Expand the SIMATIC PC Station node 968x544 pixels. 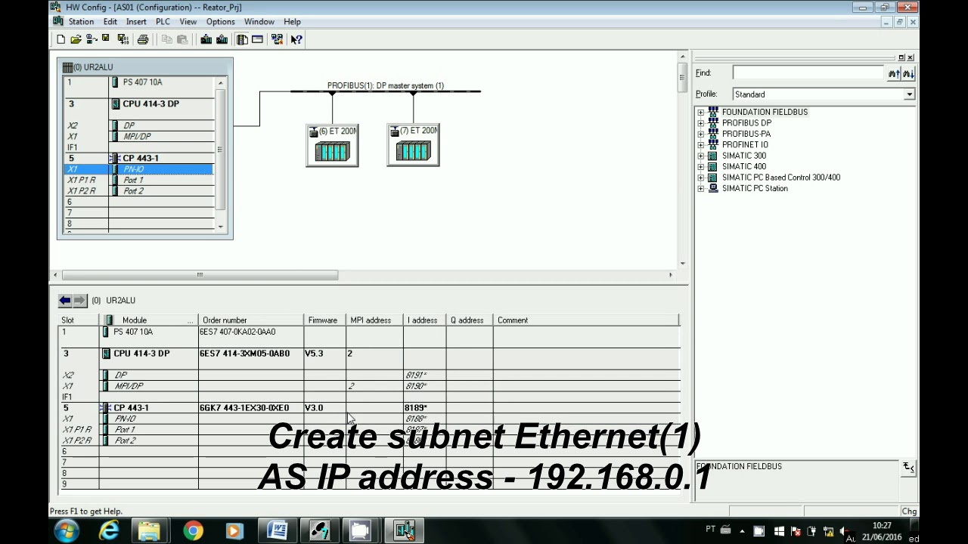pyautogui.click(x=700, y=189)
